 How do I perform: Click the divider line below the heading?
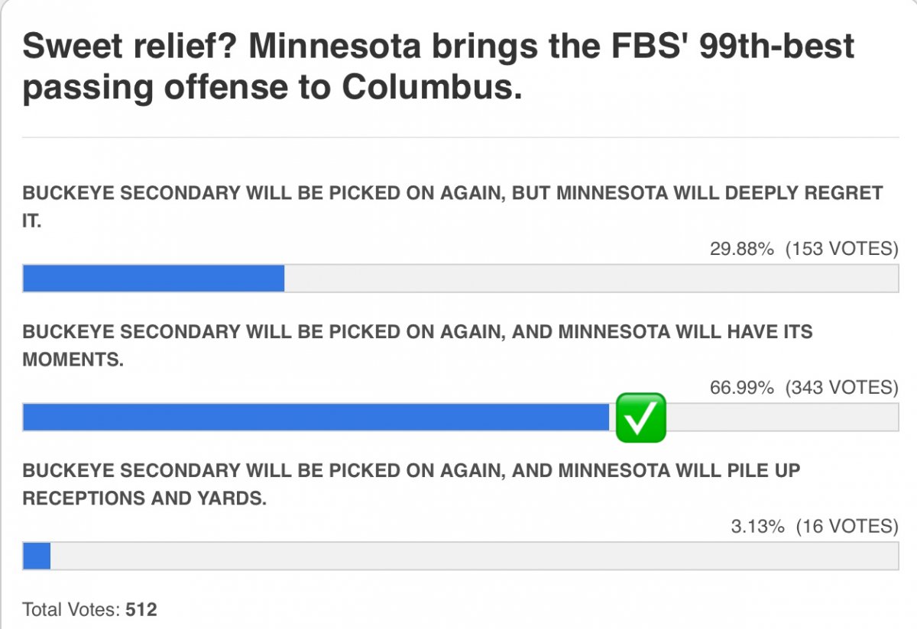[x=461, y=137]
